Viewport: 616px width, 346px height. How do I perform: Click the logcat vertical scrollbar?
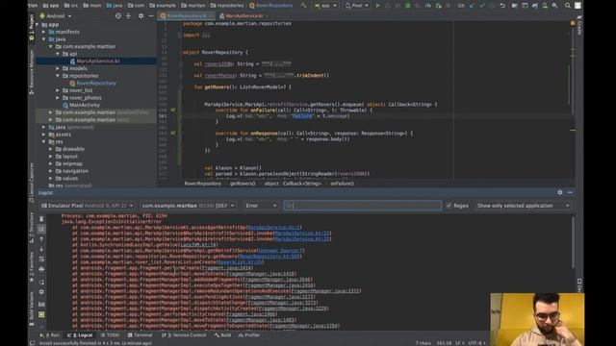[574, 243]
